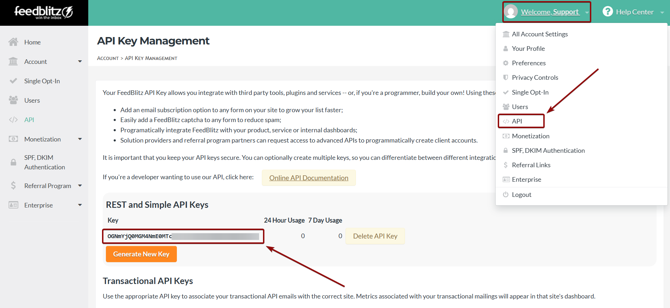The image size is (670, 308).
Task: Open the Help Center dropdown arrow
Action: tap(662, 12)
